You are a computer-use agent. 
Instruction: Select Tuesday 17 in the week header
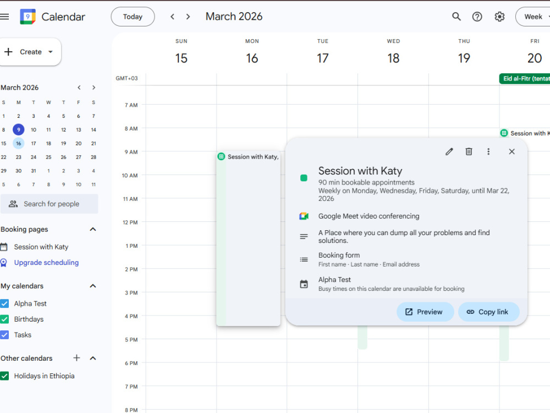[x=323, y=58]
